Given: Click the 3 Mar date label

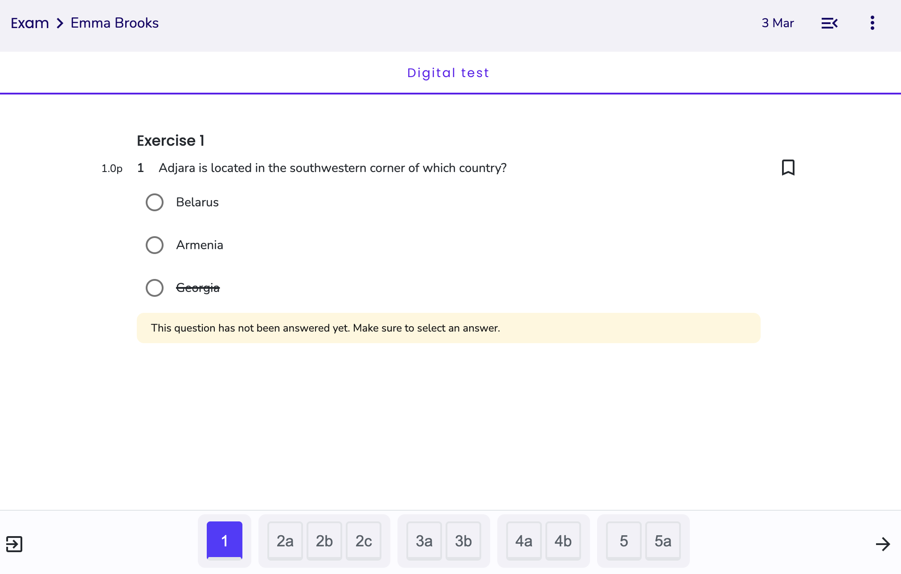Looking at the screenshot, I should 778,23.
